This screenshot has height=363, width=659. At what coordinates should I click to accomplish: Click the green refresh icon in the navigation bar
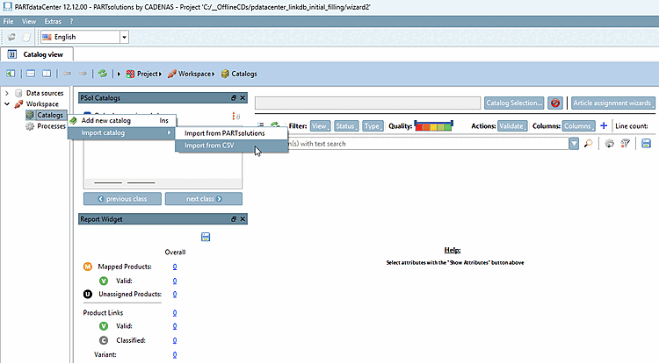pos(103,74)
